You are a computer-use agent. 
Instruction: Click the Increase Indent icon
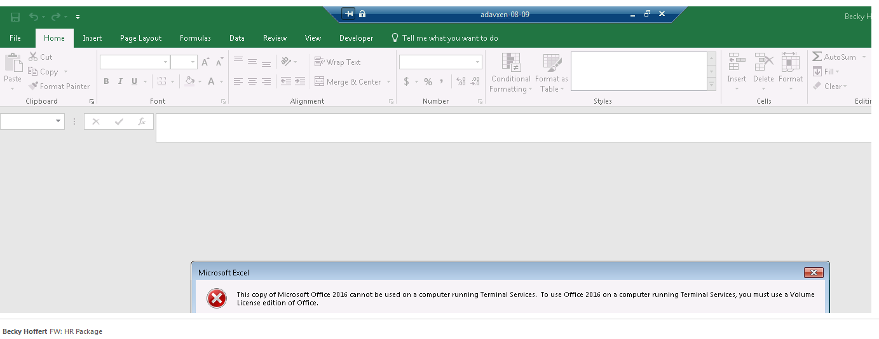point(300,81)
